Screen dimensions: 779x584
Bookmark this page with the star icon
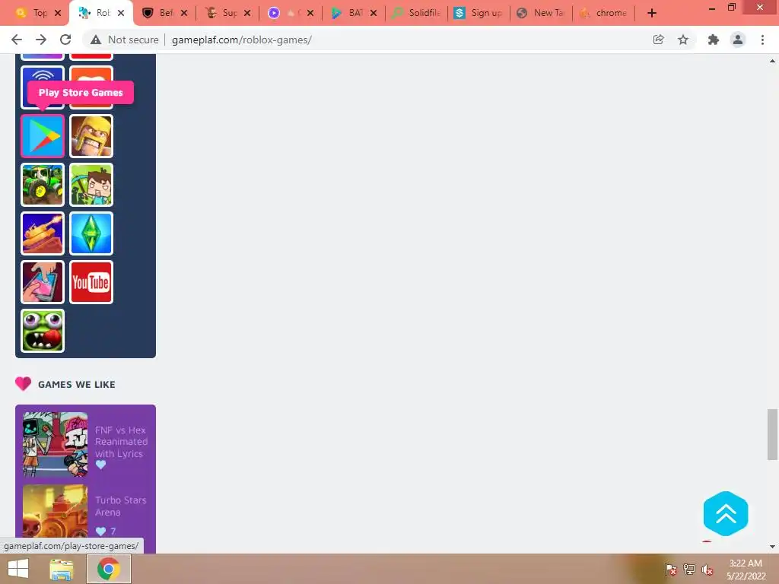click(683, 40)
